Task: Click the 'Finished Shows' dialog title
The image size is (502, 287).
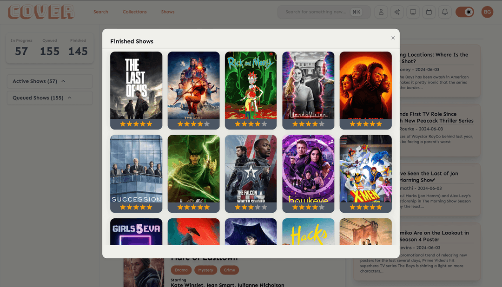Action: pyautogui.click(x=132, y=41)
